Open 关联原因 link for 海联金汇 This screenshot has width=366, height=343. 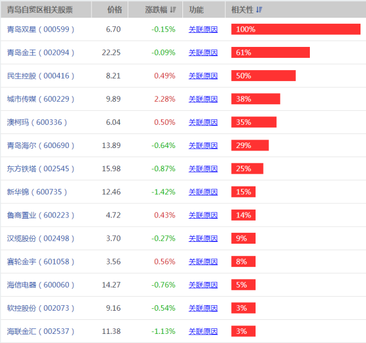coord(203,331)
